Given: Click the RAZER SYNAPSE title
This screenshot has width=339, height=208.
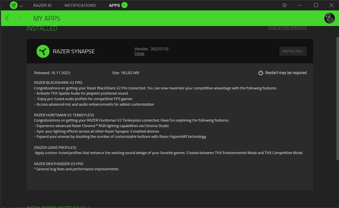Looking at the screenshot, I should tap(74, 51).
